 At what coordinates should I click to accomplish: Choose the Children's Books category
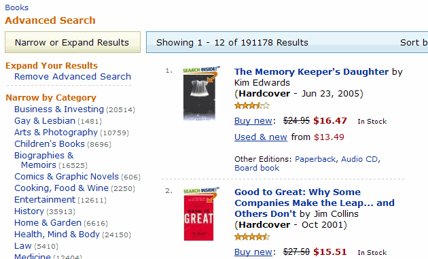click(x=50, y=143)
